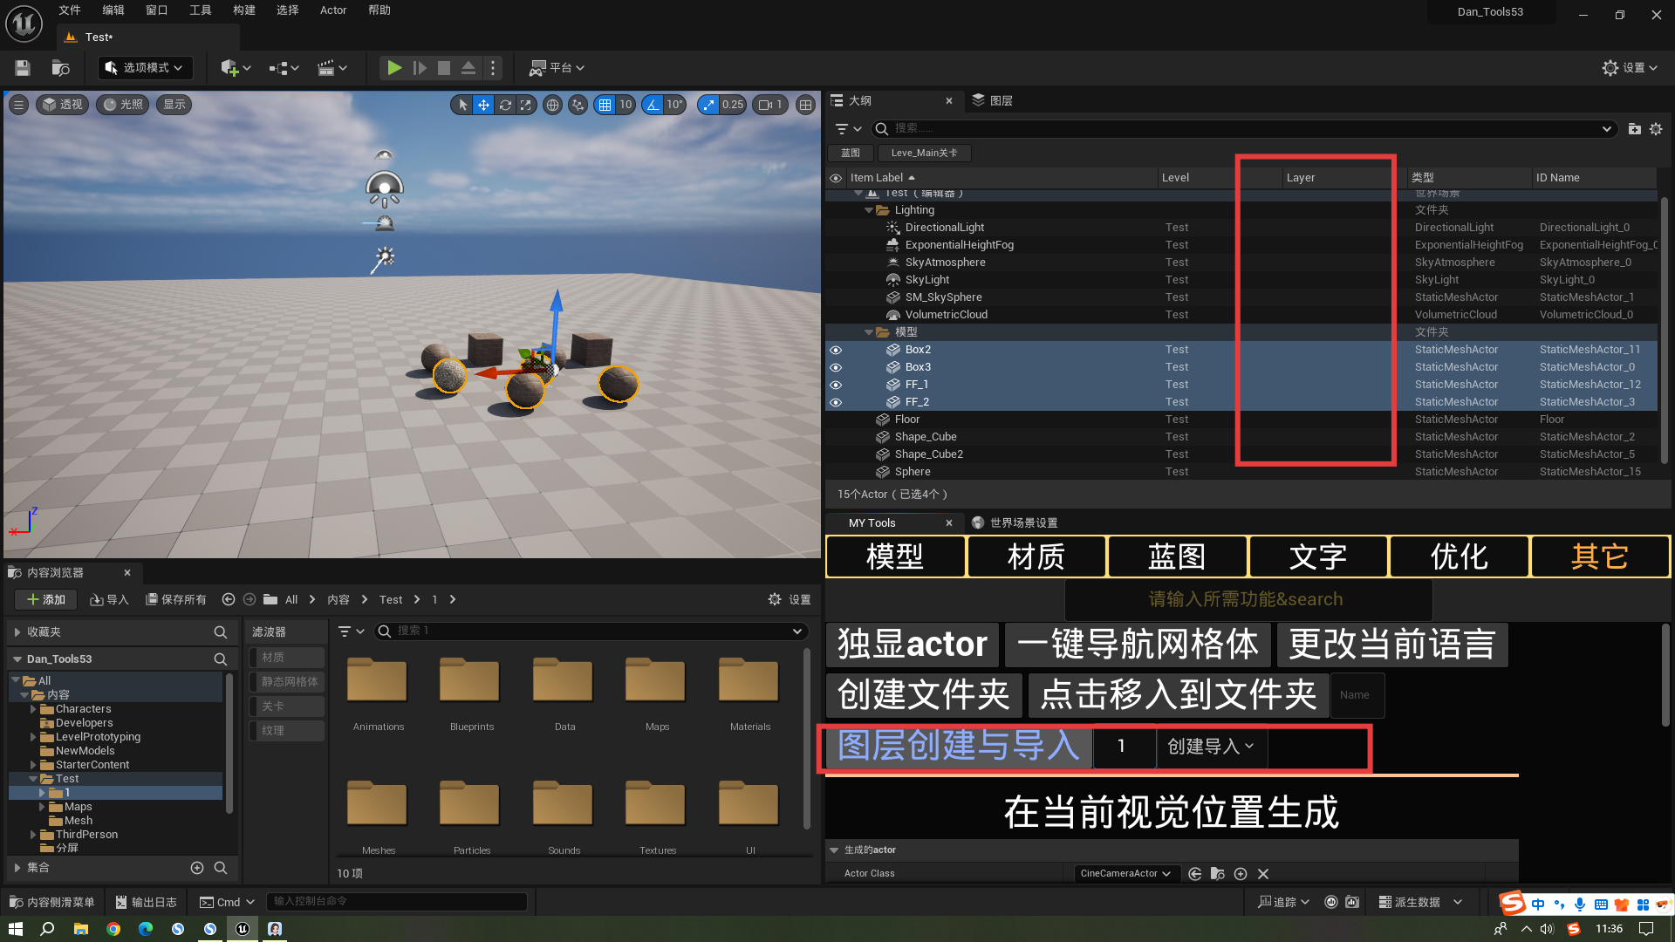Click the add collection plus icon
Image resolution: width=1675 pixels, height=942 pixels.
[x=197, y=868]
